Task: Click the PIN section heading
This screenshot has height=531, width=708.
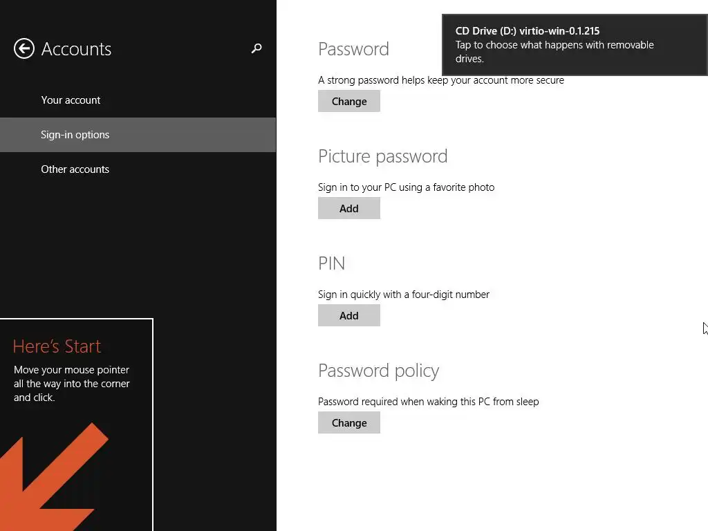Action: coord(331,263)
